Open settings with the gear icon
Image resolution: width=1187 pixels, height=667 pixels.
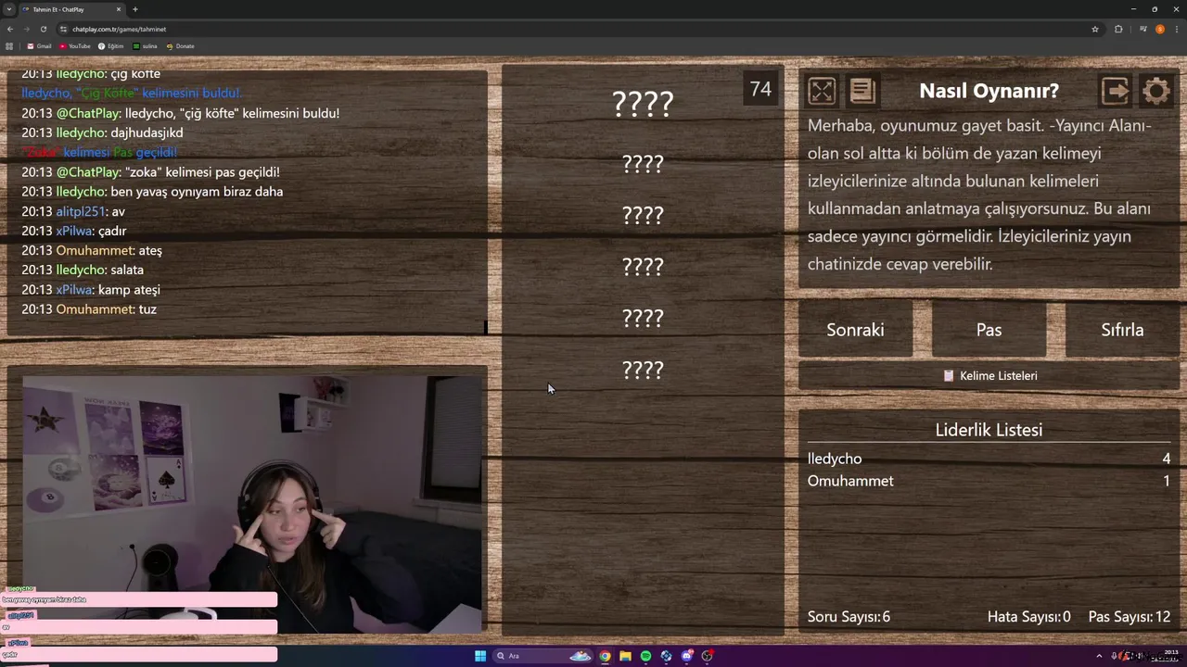pos(1155,91)
